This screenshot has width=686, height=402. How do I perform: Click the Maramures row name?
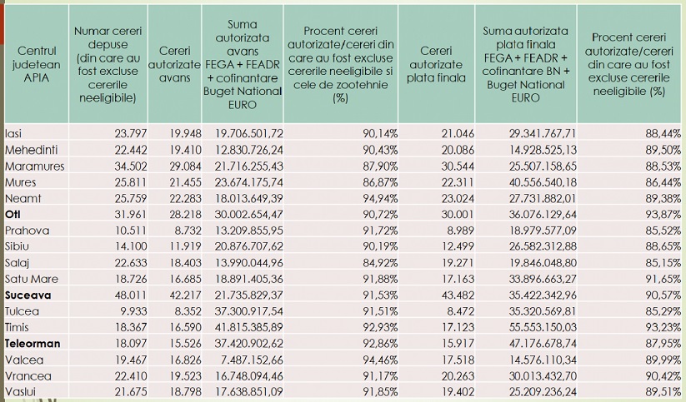34,166
